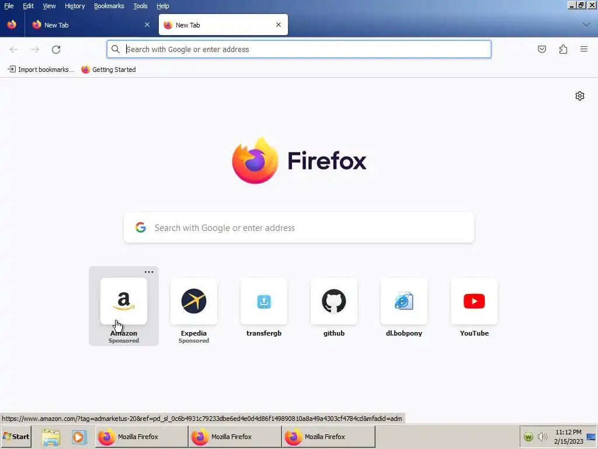Open the Amazon sponsored shortcut tile

pos(124,306)
